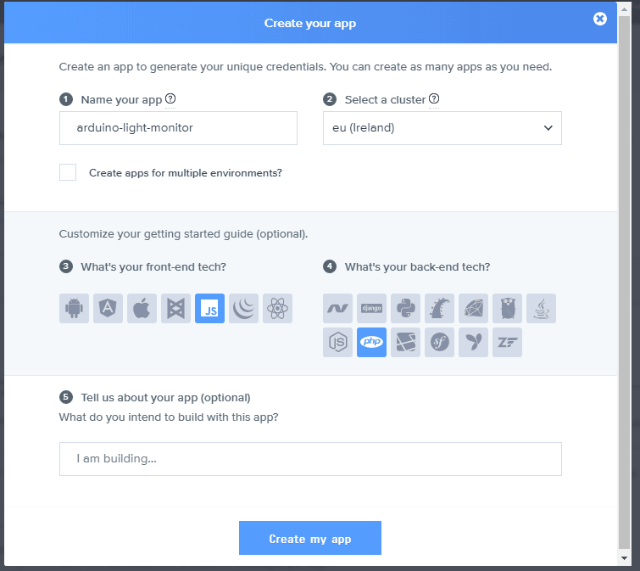Choose Django as back-end tech
This screenshot has height=571, width=640.
pos(371,309)
